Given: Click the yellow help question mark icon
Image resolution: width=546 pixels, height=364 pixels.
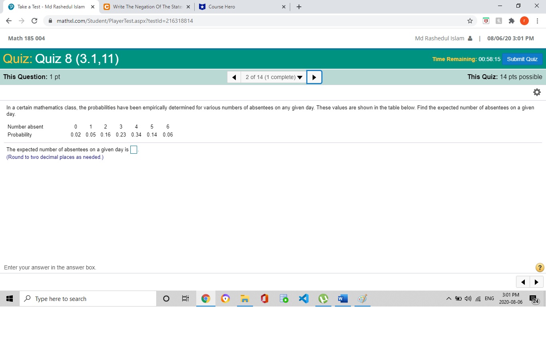Looking at the screenshot, I should 540,267.
